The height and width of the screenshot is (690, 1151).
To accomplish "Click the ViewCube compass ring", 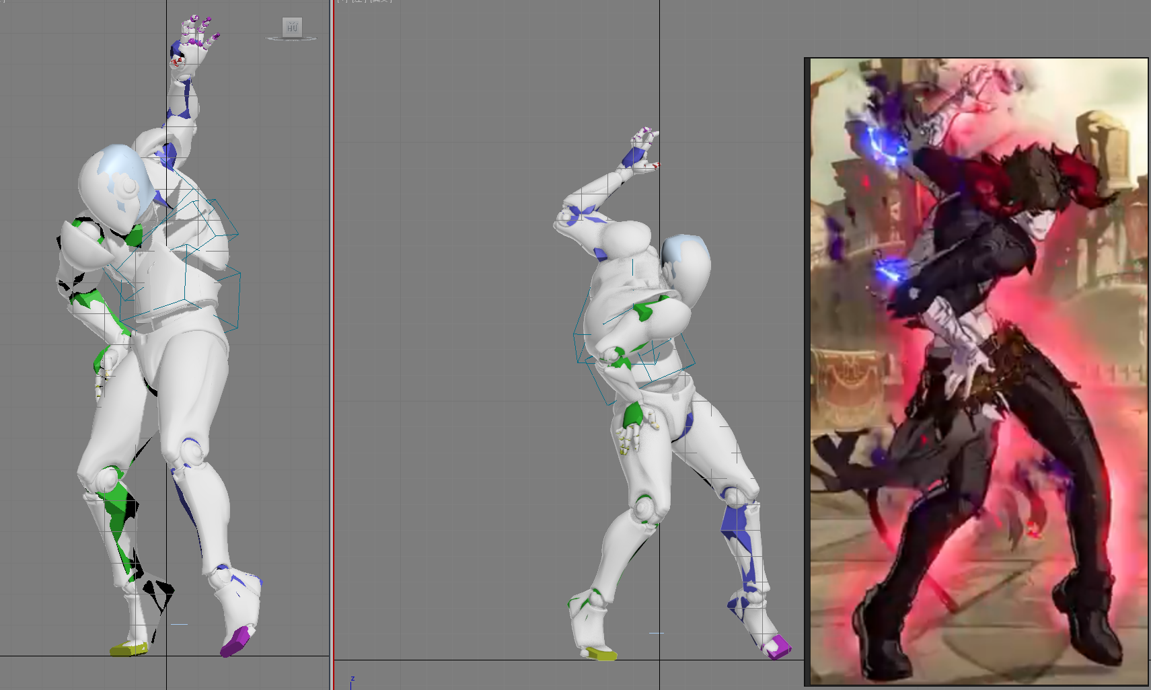I will pyautogui.click(x=291, y=38).
